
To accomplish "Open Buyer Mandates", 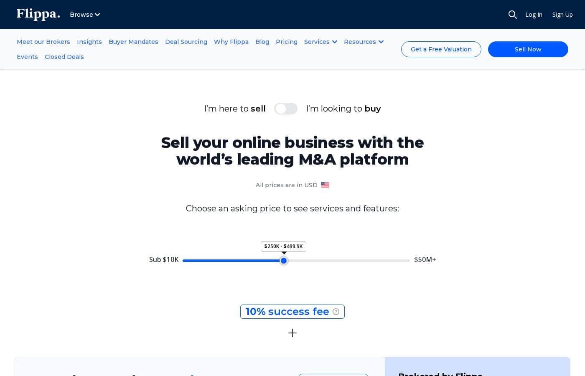I will 133,42.
